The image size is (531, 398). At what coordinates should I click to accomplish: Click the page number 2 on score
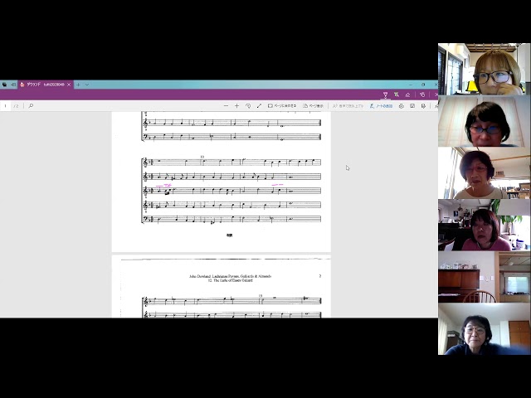[x=320, y=276]
